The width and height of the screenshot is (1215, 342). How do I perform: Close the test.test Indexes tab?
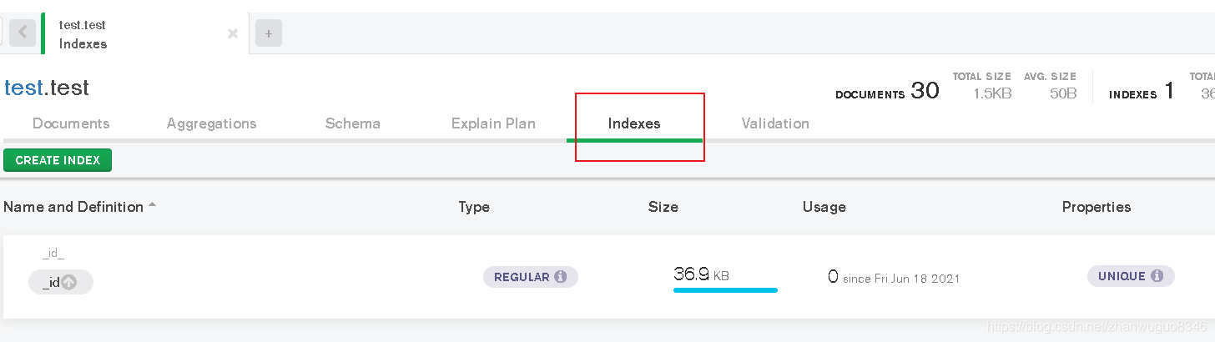[x=233, y=33]
